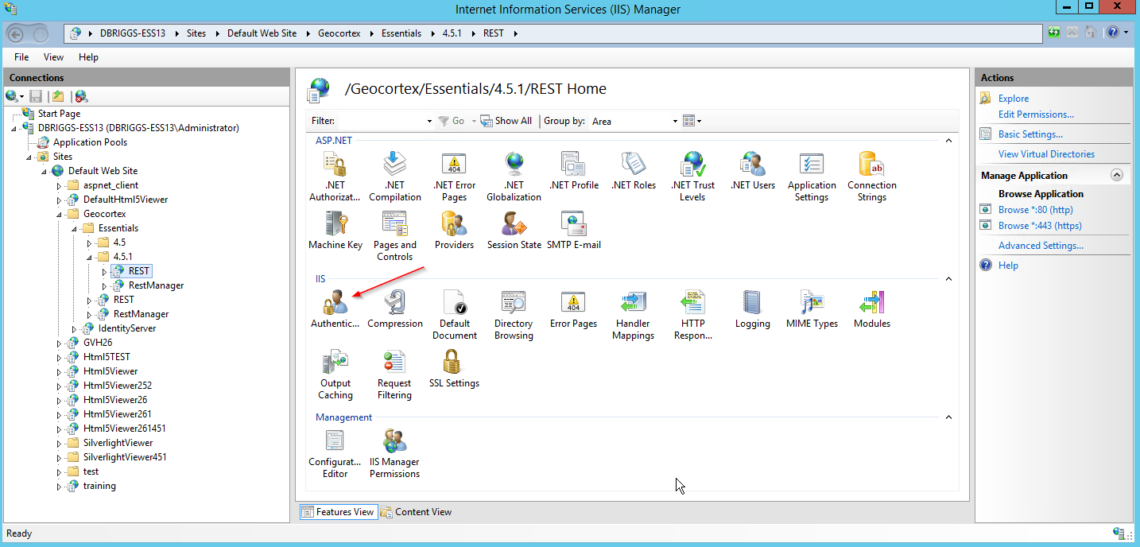Browse application on *:80 (http)
Viewport: 1140px width, 547px height.
click(1035, 210)
